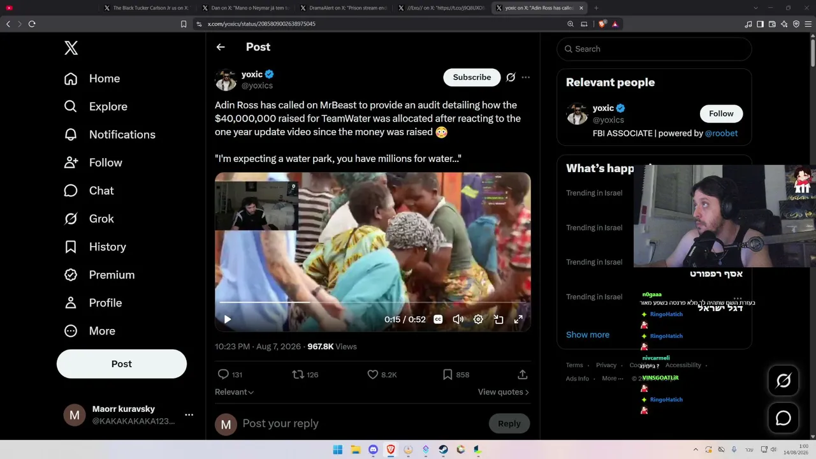Click the X logo in the sidebar
The height and width of the screenshot is (459, 816).
(x=71, y=48)
